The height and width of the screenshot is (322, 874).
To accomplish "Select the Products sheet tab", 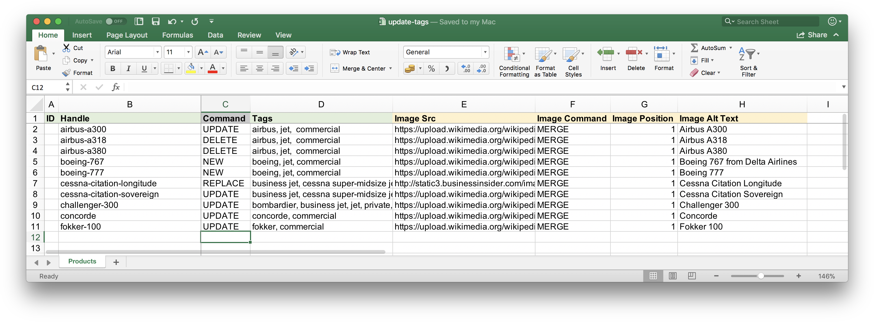I will 82,261.
